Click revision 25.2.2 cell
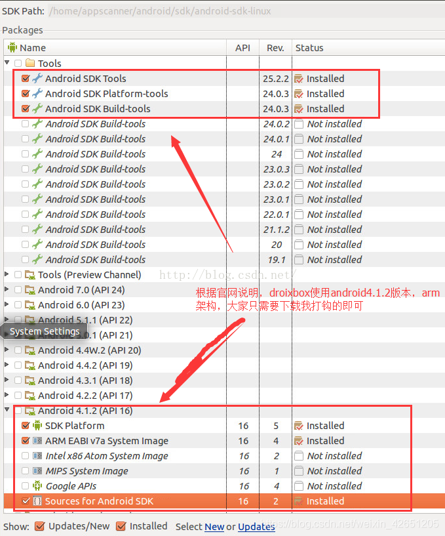Screen dimensions: 445x536 tap(276, 79)
